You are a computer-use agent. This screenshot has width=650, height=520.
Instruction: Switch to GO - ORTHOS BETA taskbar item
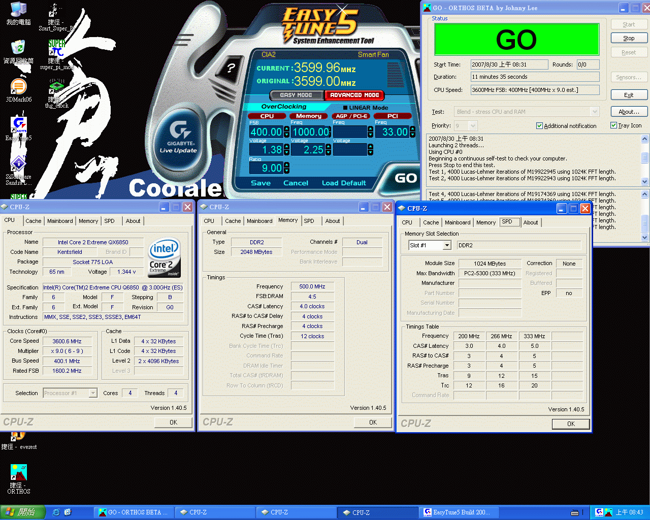[x=133, y=512]
